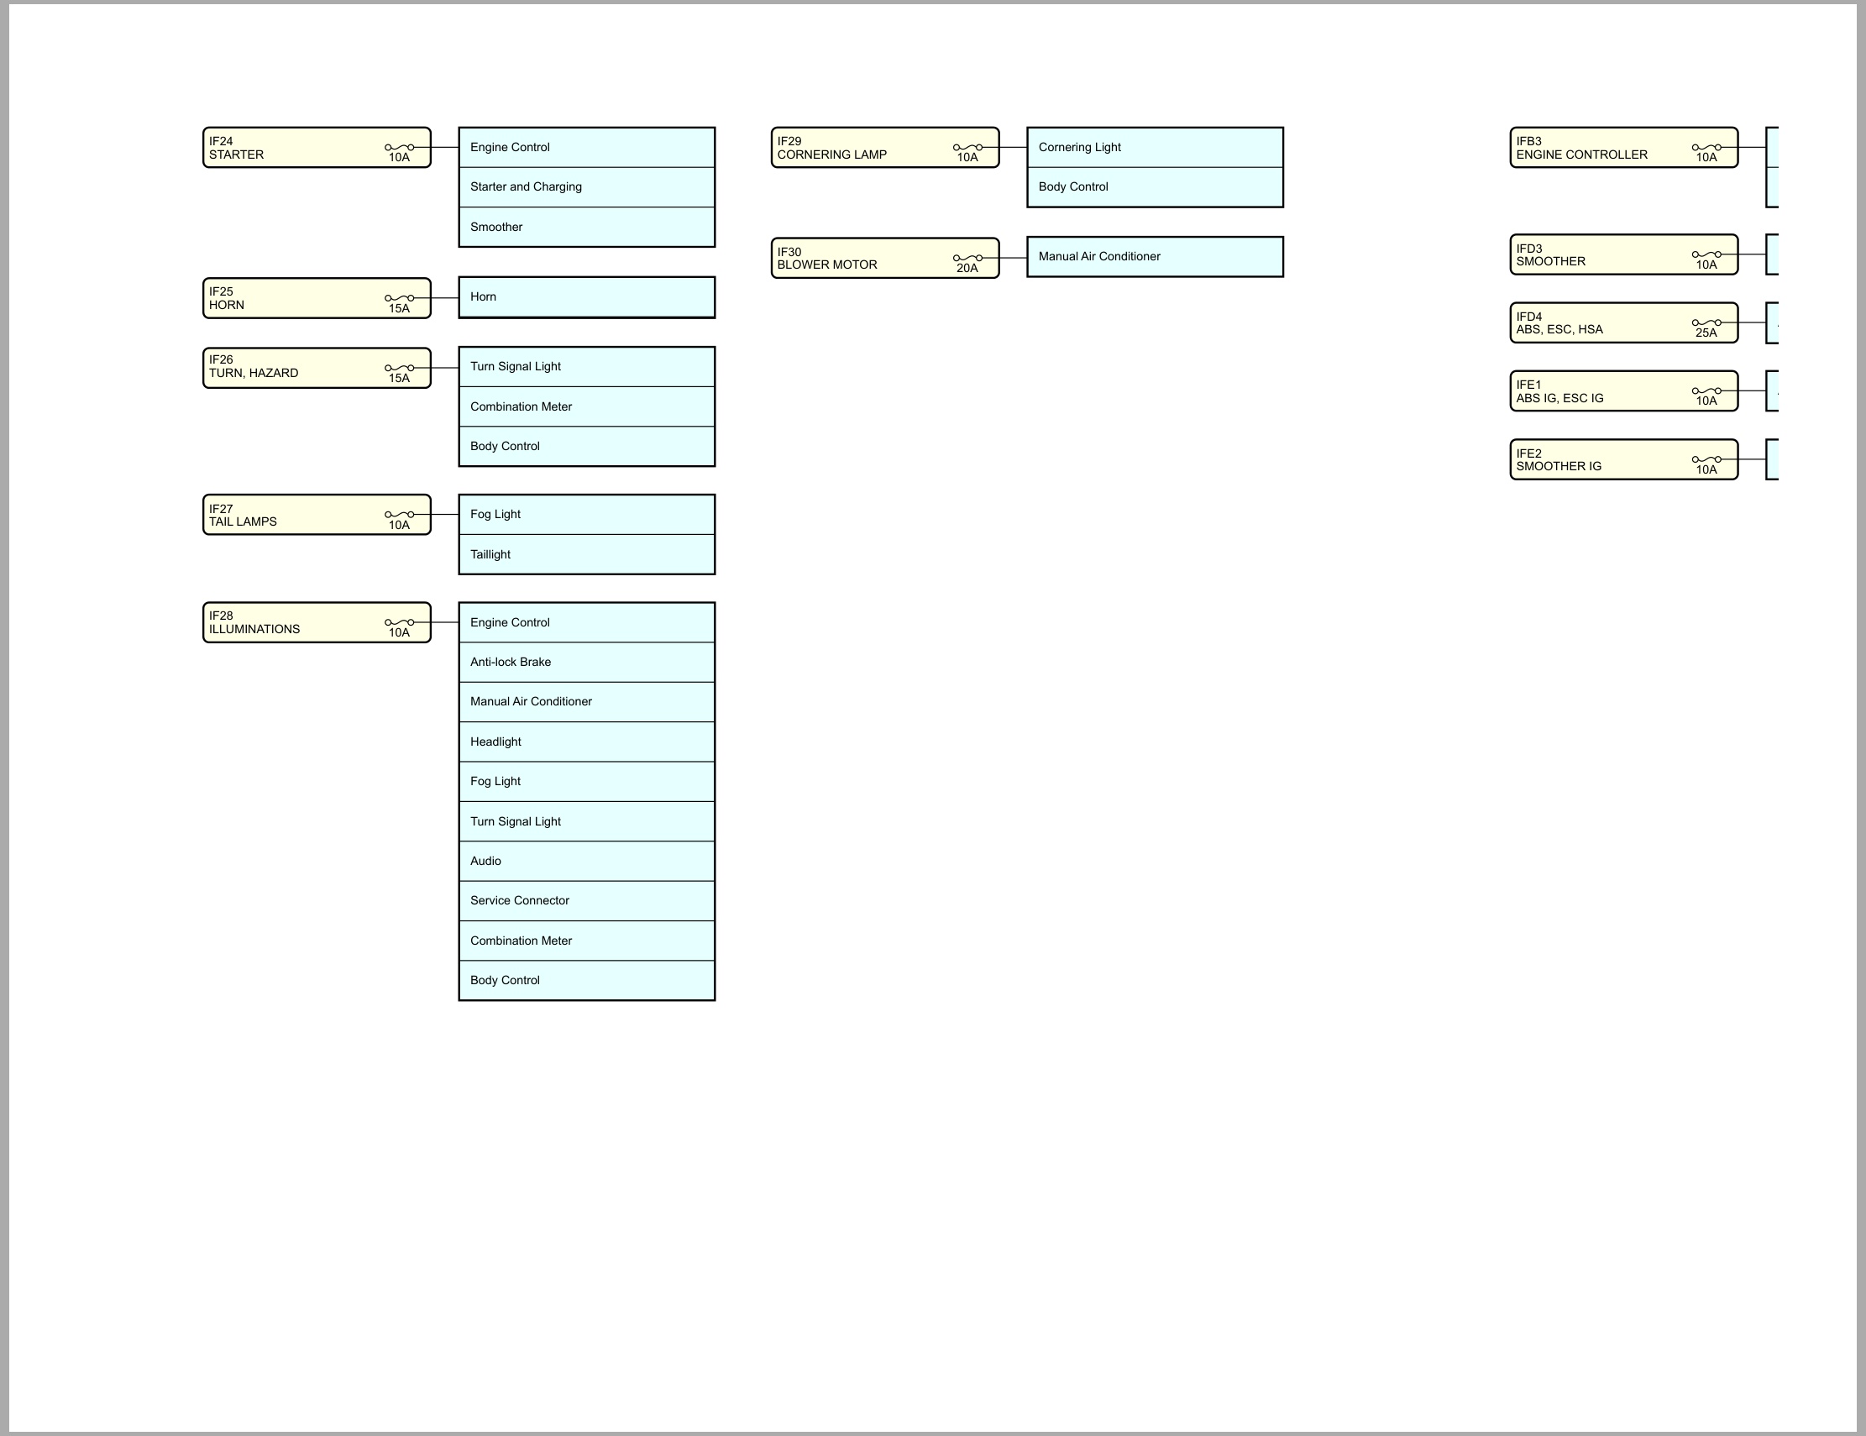This screenshot has height=1436, width=1866.
Task: Open the Cornering Light entry
Action: tap(1156, 148)
